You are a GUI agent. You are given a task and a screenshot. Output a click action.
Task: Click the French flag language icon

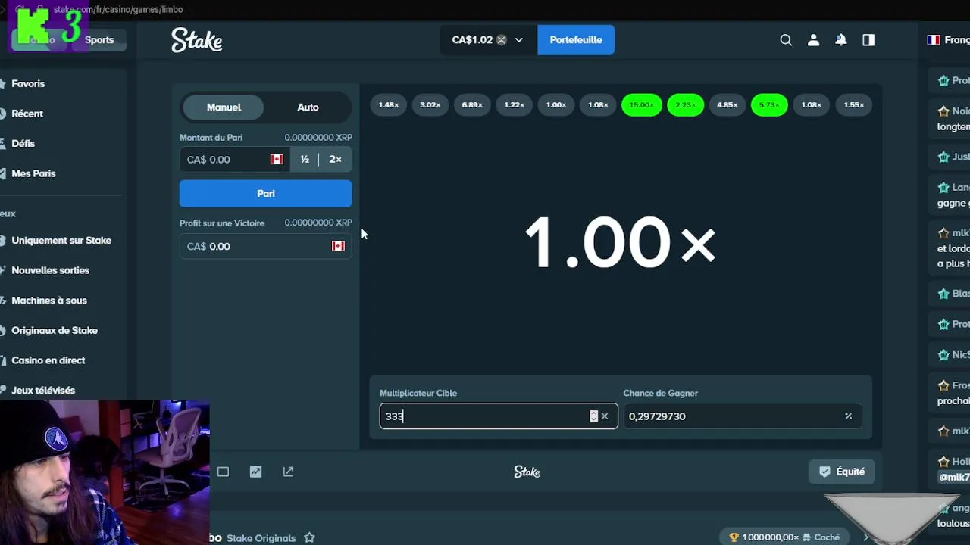point(934,40)
